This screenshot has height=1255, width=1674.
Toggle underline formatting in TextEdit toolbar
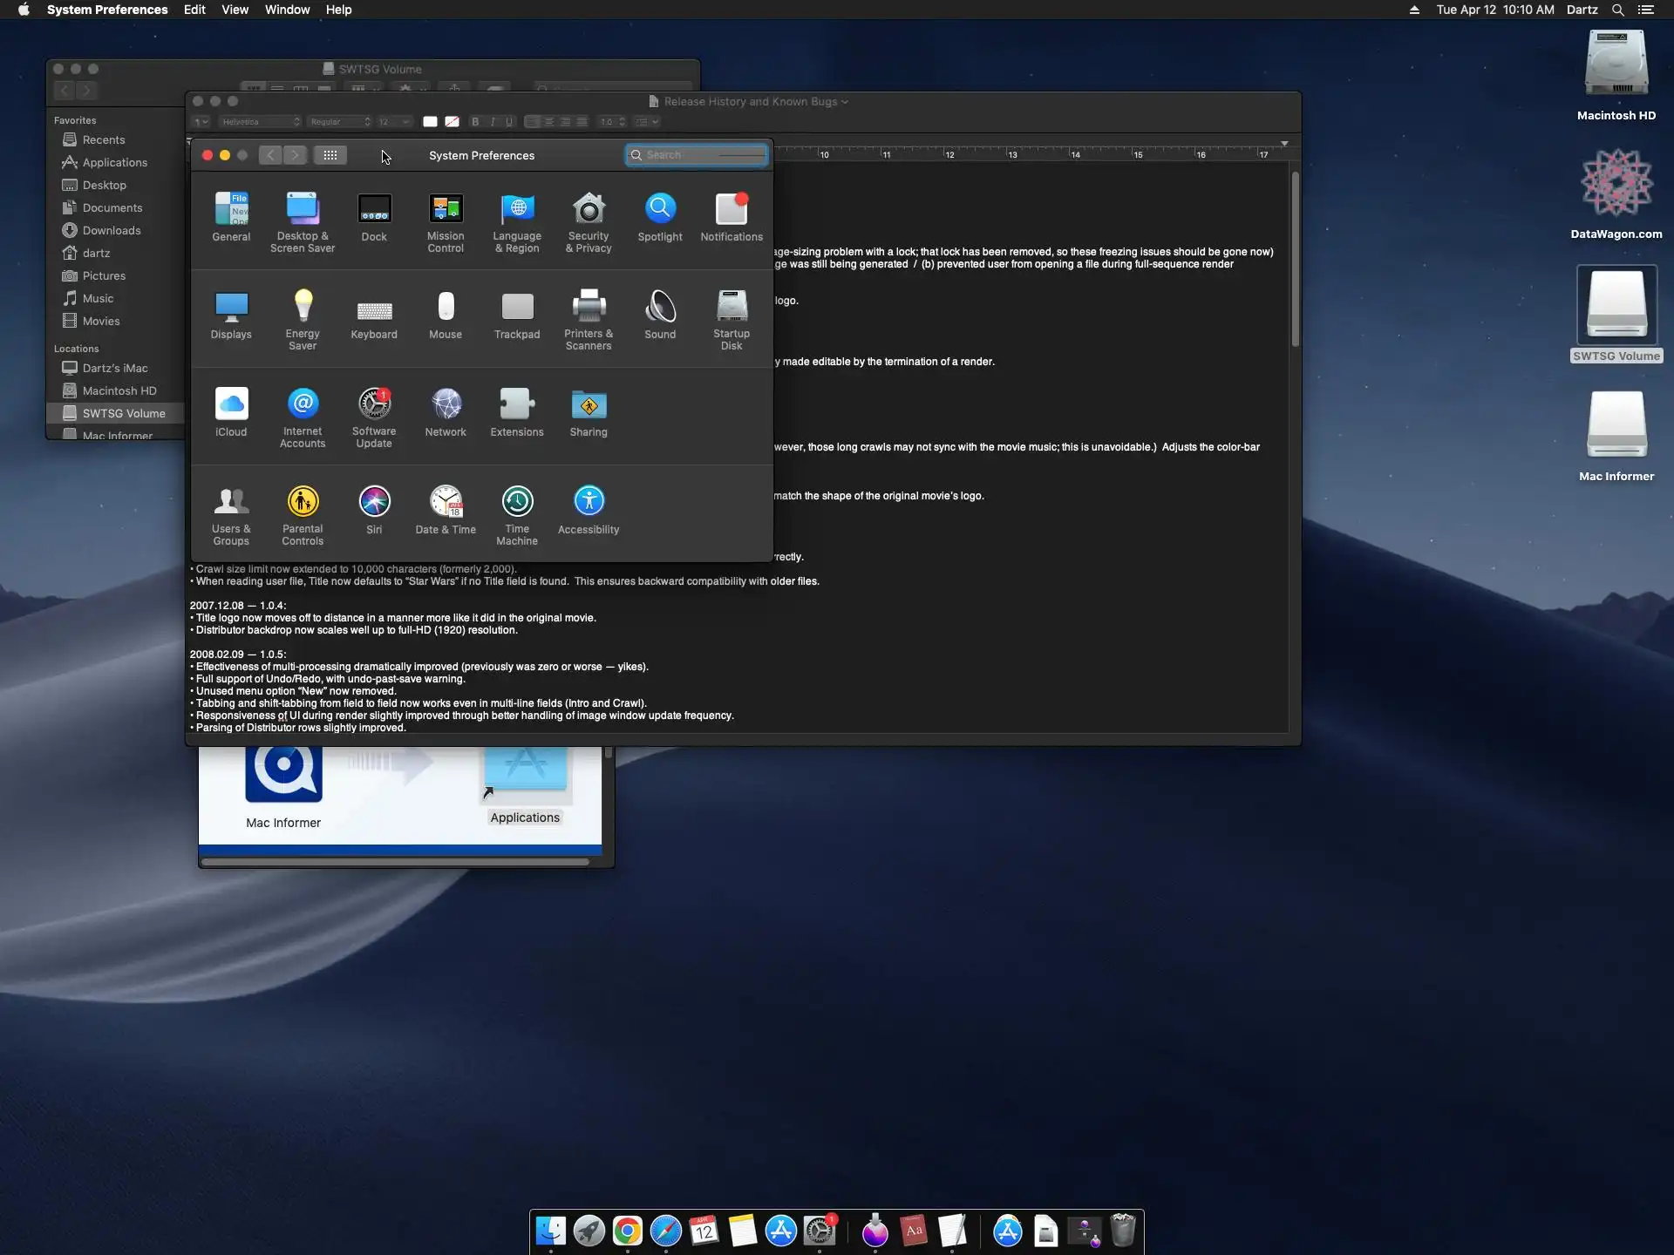click(509, 122)
